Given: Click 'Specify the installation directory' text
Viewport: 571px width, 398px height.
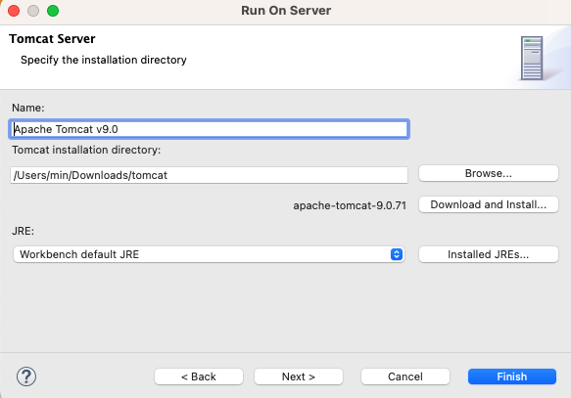Looking at the screenshot, I should (104, 60).
